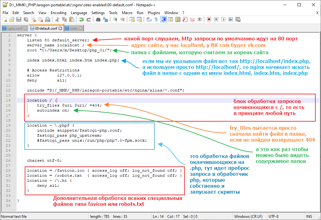Image resolution: width=321 pixels, height=220 pixels.
Task: Open the Plugins menu
Action: point(154,13)
